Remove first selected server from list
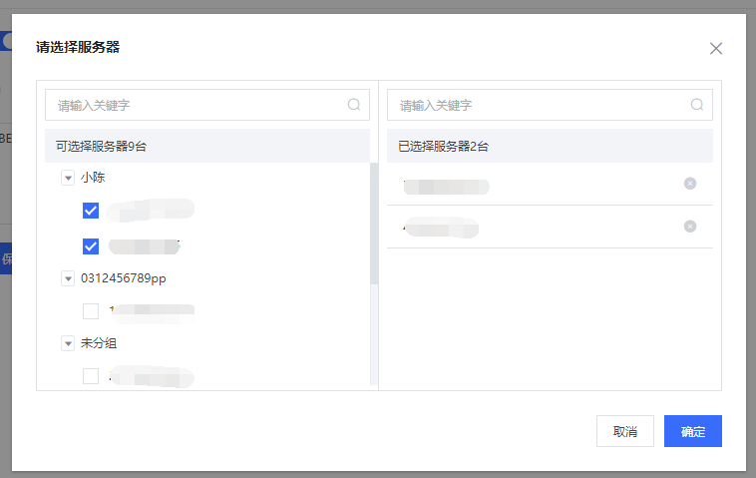This screenshot has width=756, height=478. (x=690, y=184)
